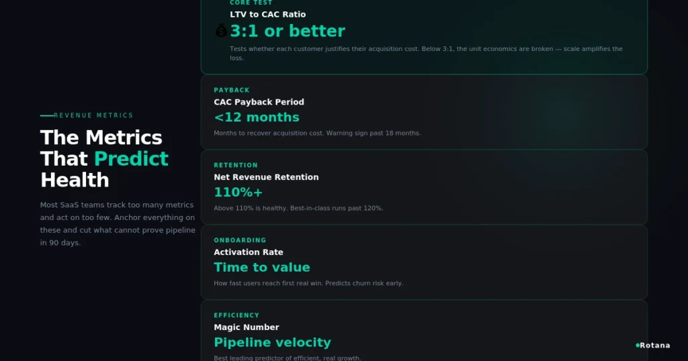Click the green dot beside Rotana
This screenshot has height=361, width=688.
tap(638, 345)
